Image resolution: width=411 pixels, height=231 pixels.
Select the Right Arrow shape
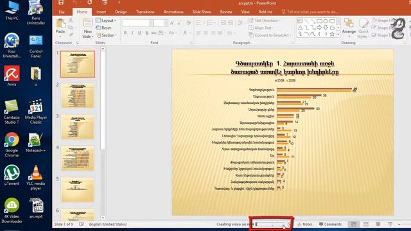click(x=319, y=28)
